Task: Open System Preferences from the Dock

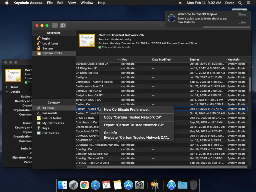Action: point(139,185)
